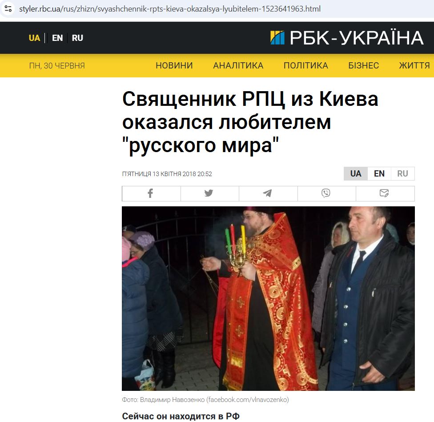434x422 pixels.
Task: Open the Новини menu section
Action: tap(174, 65)
